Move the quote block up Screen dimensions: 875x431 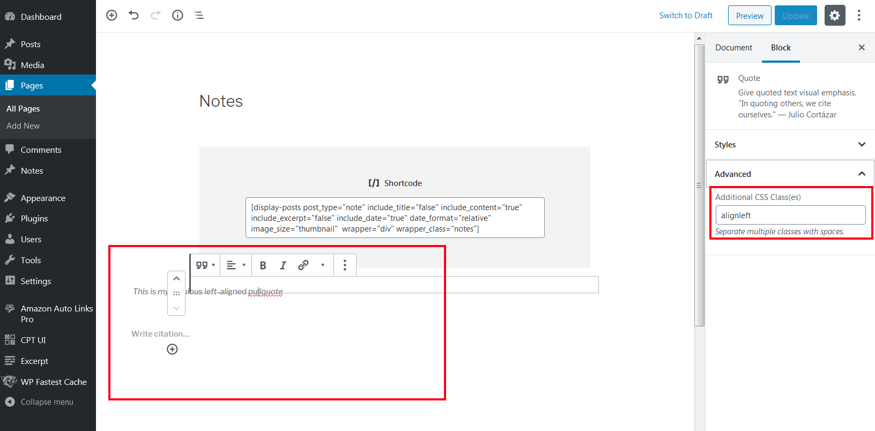(176, 279)
